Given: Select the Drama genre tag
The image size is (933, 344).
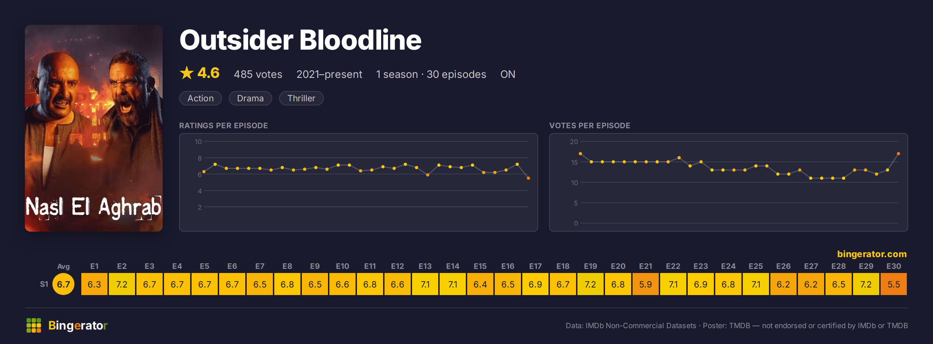Looking at the screenshot, I should [250, 98].
